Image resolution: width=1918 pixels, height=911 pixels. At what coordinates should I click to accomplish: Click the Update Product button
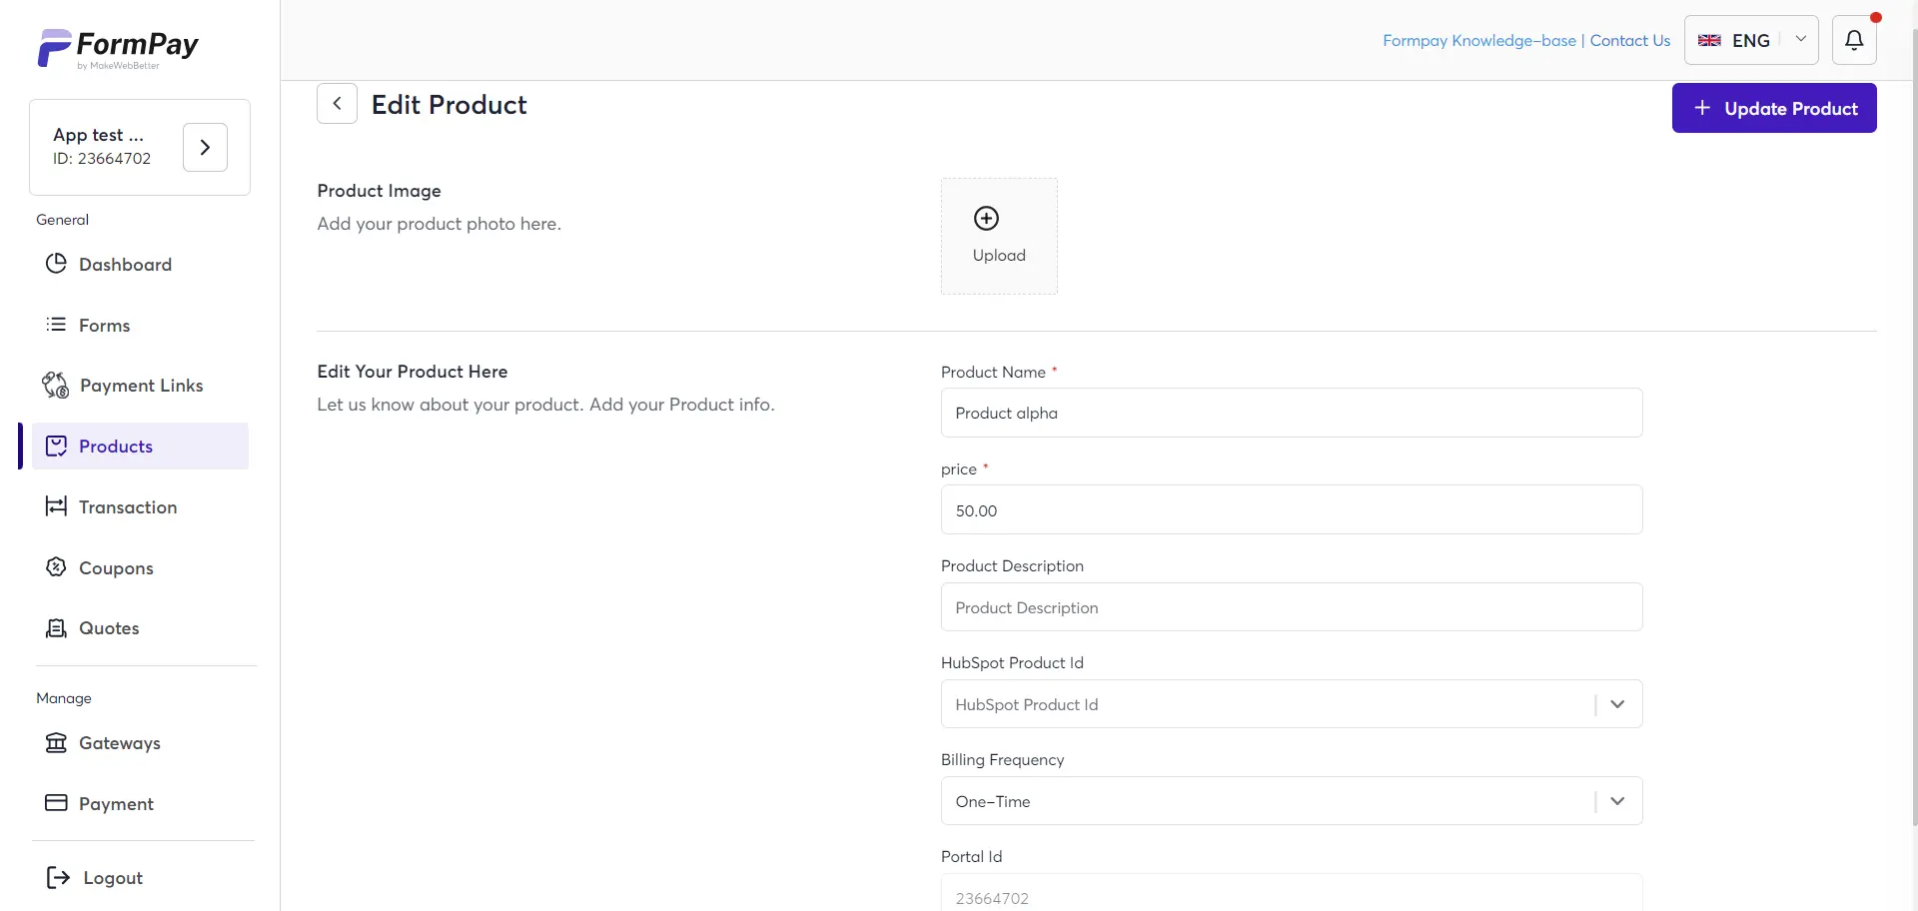pos(1774,108)
